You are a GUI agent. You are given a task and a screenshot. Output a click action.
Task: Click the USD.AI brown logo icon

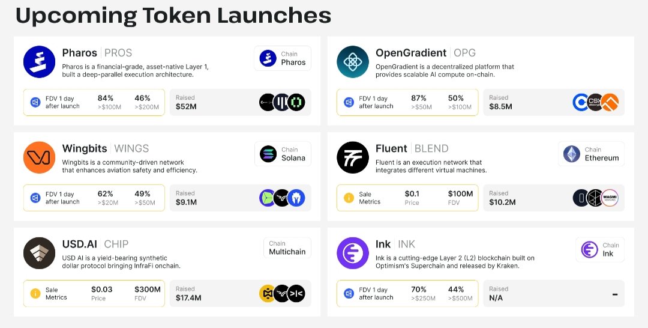coord(39,253)
